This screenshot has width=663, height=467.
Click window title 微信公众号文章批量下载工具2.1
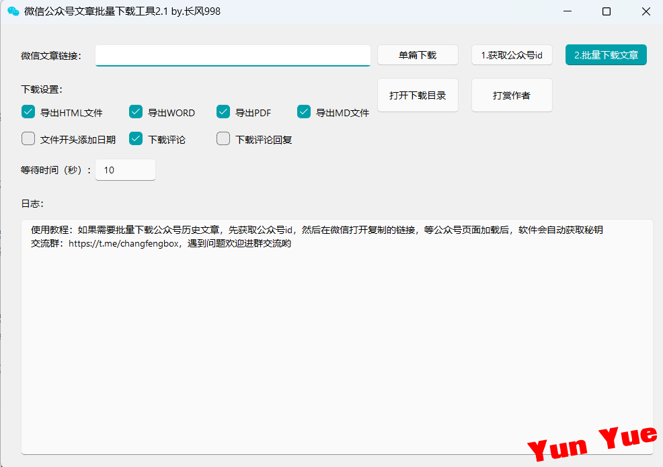pyautogui.click(x=122, y=11)
